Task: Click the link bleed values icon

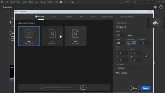Action: coord(146,56)
